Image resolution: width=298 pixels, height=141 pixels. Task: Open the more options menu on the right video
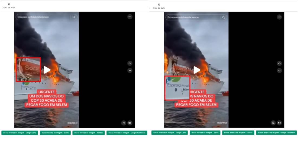[x=279, y=17]
